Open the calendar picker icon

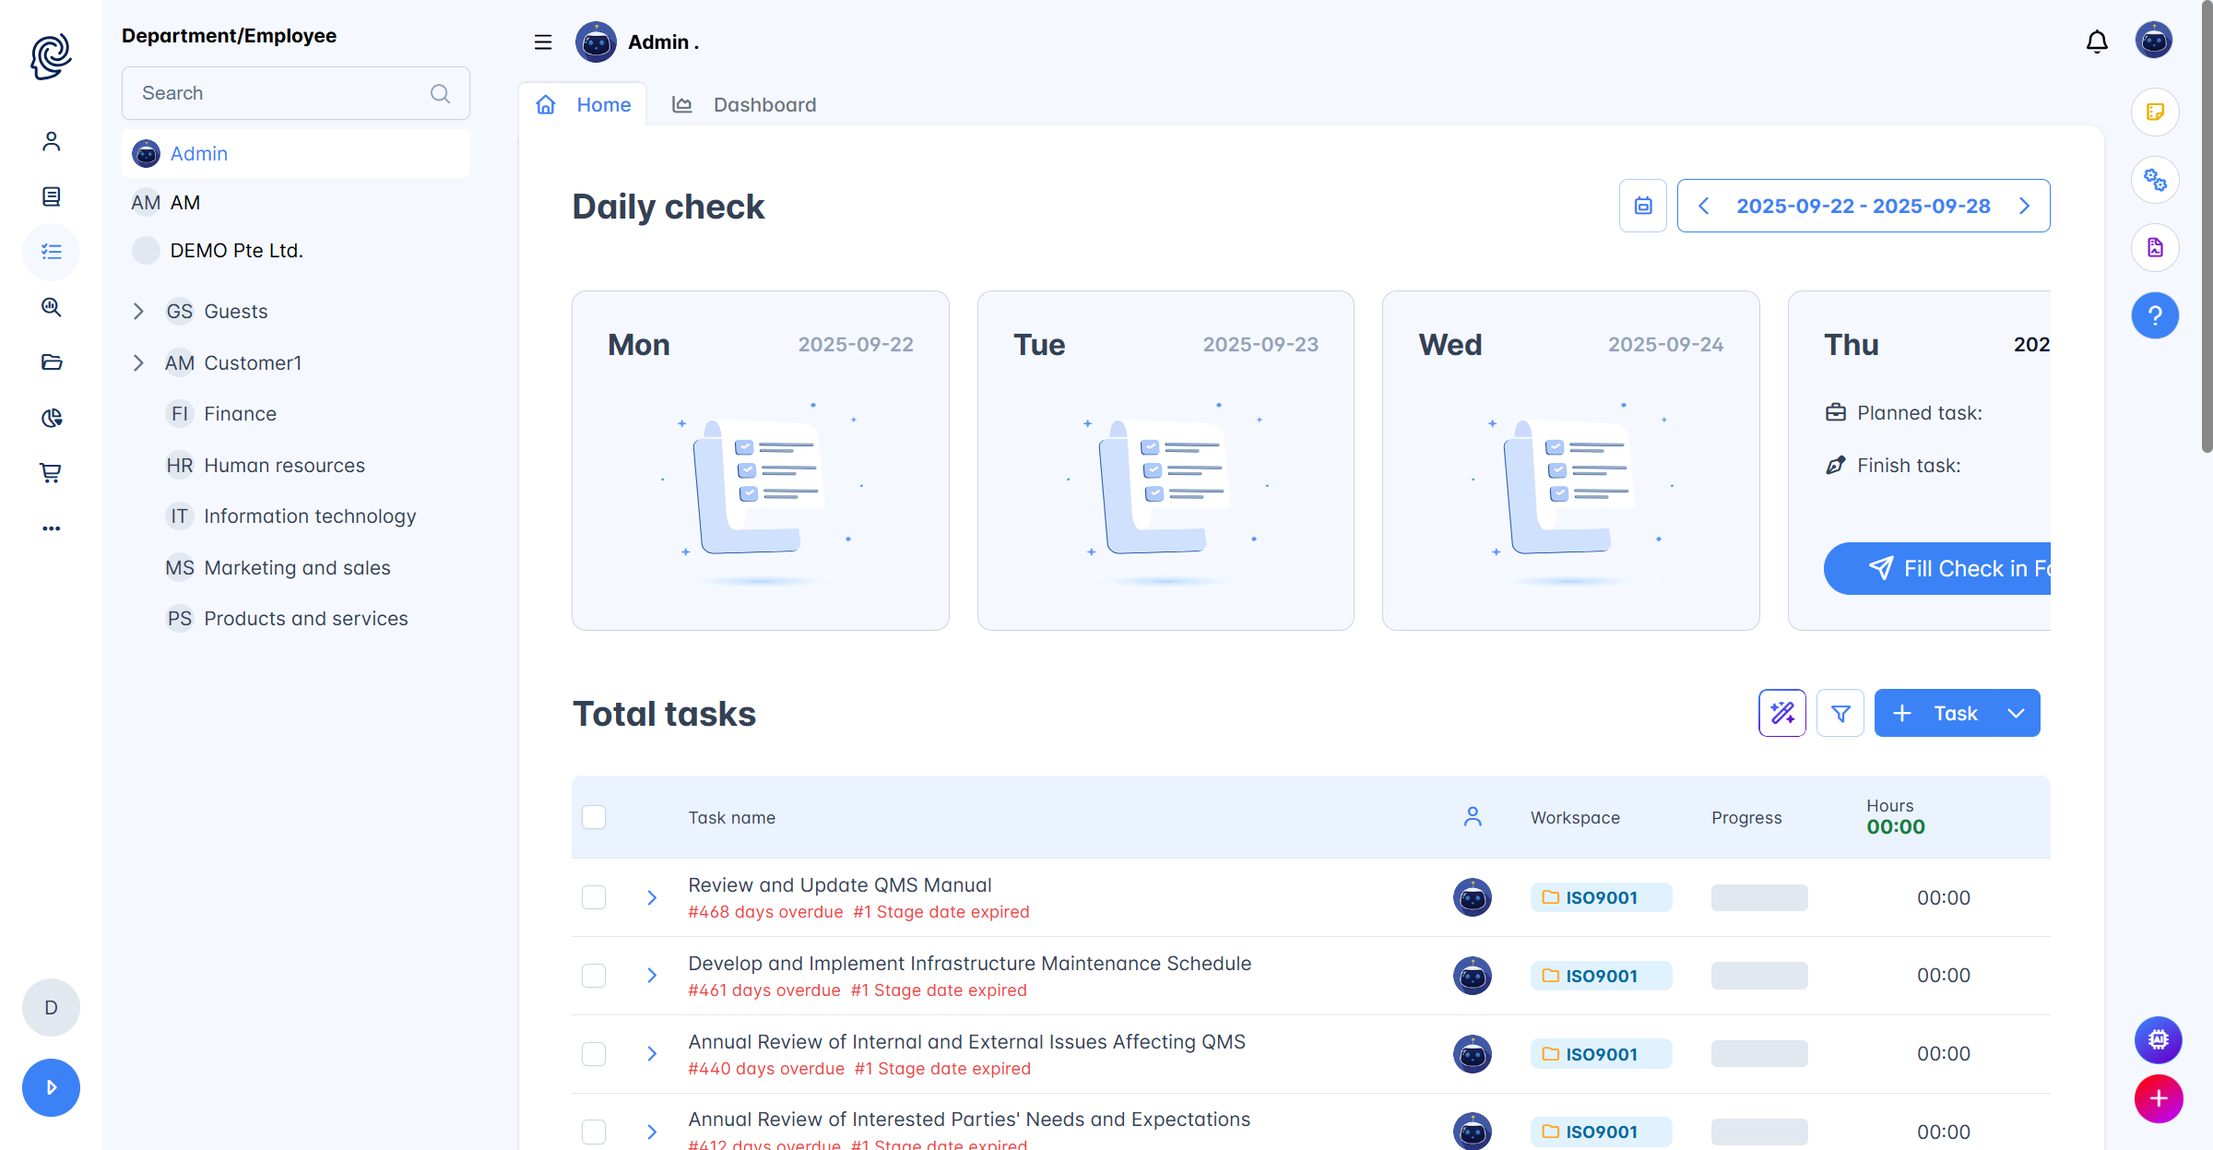pos(1643,206)
